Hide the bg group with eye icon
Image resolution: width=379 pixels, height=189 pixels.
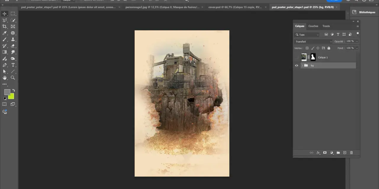(x=297, y=66)
